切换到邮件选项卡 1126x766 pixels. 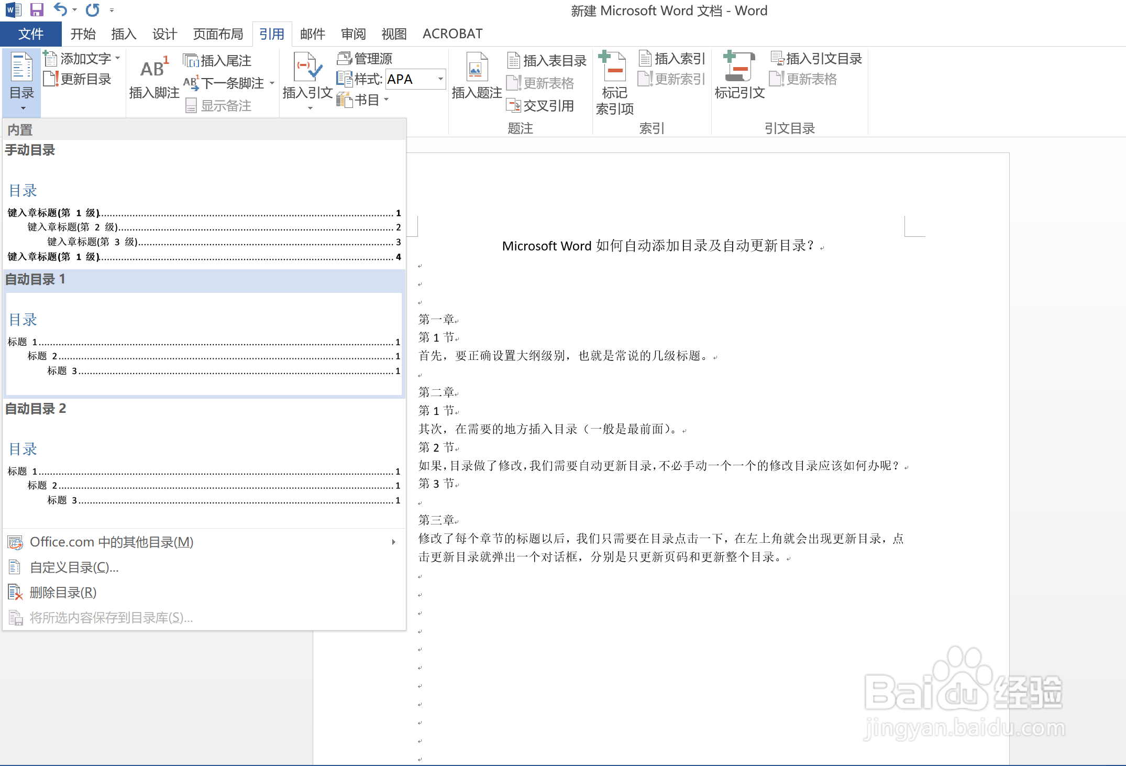(x=312, y=34)
